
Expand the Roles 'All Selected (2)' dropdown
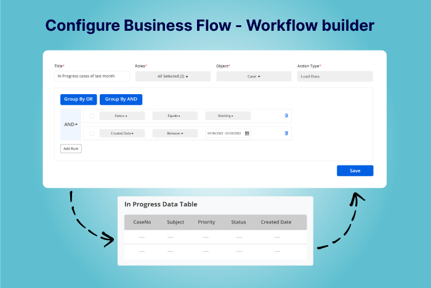[x=172, y=76]
